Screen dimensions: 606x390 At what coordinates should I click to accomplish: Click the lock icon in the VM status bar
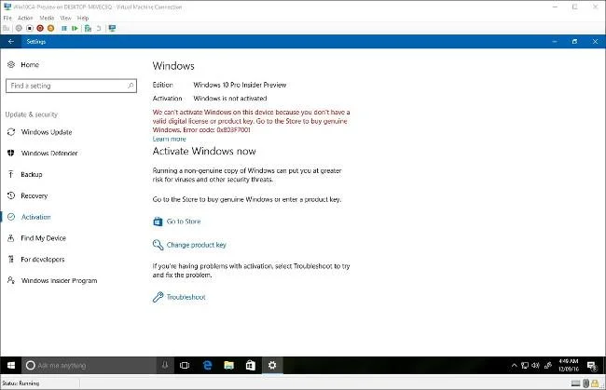click(x=595, y=383)
